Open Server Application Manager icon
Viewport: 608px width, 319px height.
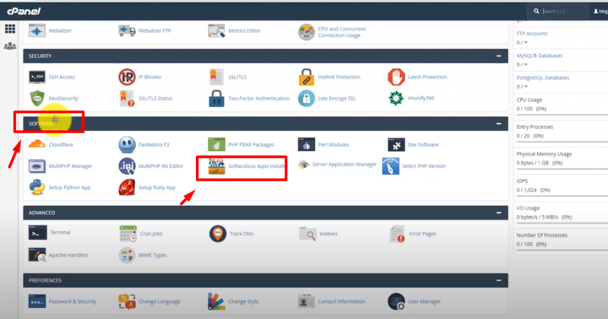click(x=303, y=164)
